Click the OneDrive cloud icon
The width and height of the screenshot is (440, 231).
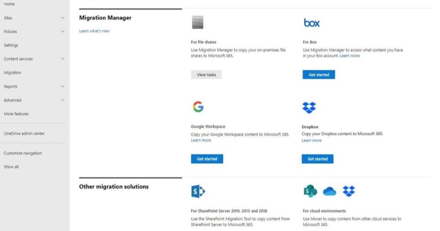tap(330, 191)
